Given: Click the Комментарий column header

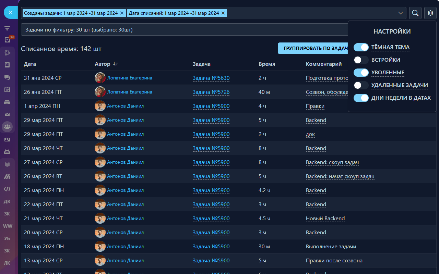Looking at the screenshot, I should 324,64.
